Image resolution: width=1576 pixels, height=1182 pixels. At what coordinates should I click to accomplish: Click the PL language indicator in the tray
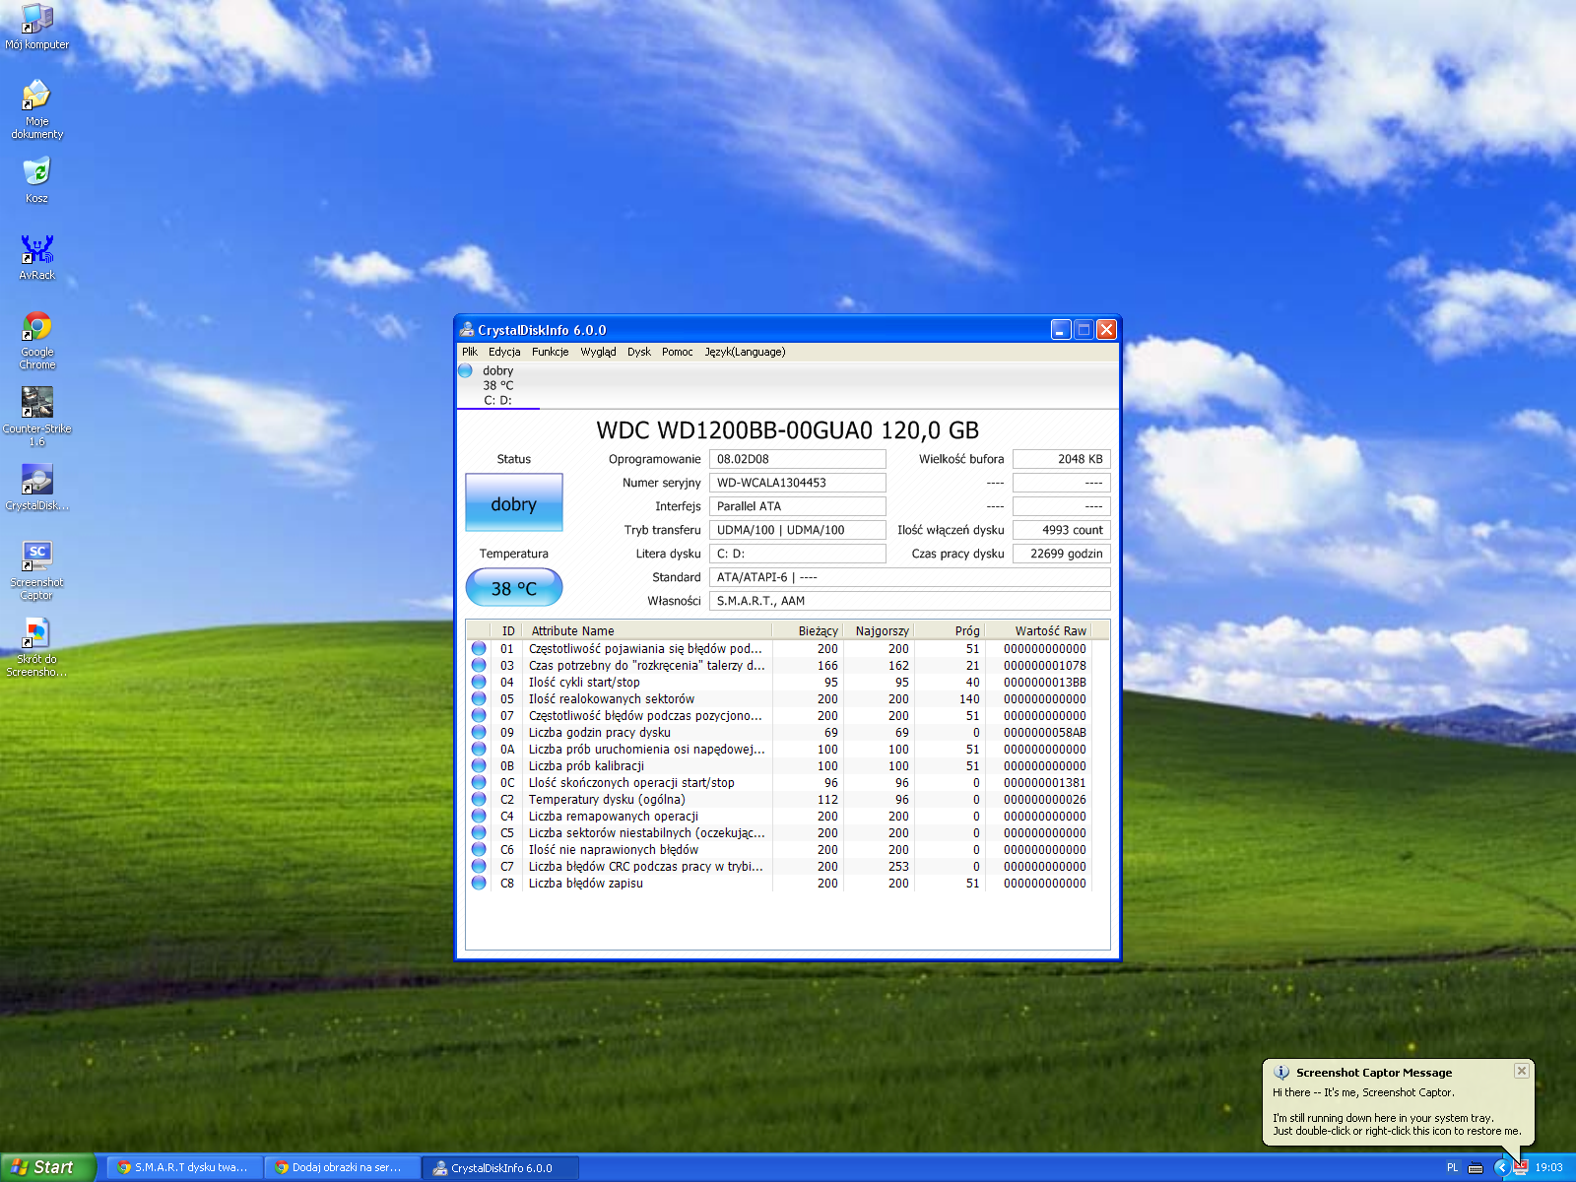(1452, 1167)
